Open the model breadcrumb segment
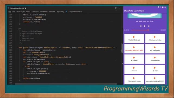This screenshot has width=174, height=98. (x=52, y=11)
